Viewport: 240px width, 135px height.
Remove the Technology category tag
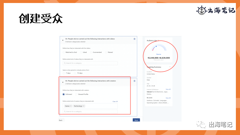pos(83,106)
